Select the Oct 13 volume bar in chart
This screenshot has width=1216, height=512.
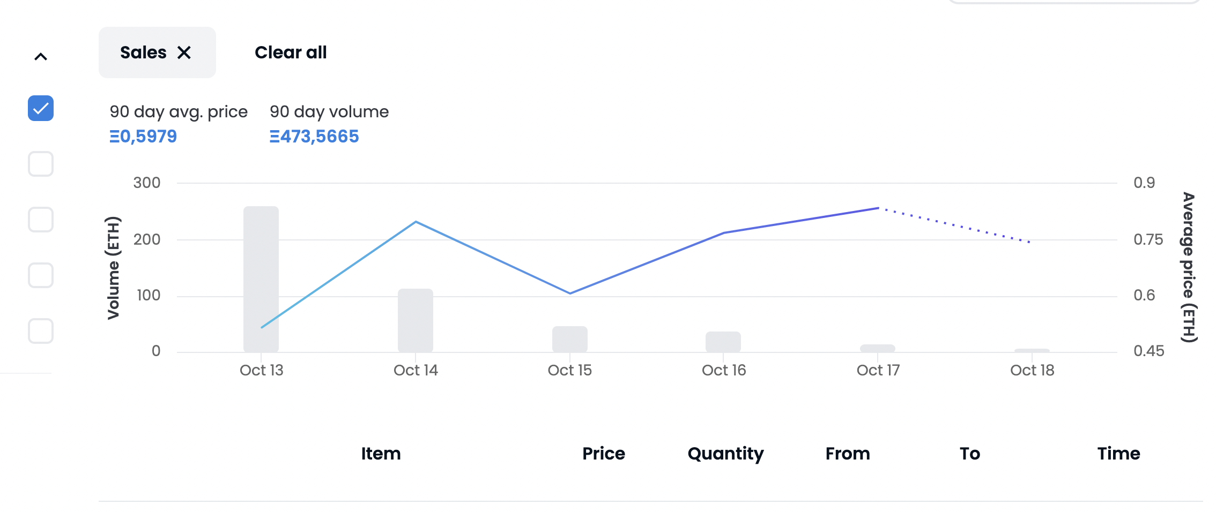[x=261, y=278]
